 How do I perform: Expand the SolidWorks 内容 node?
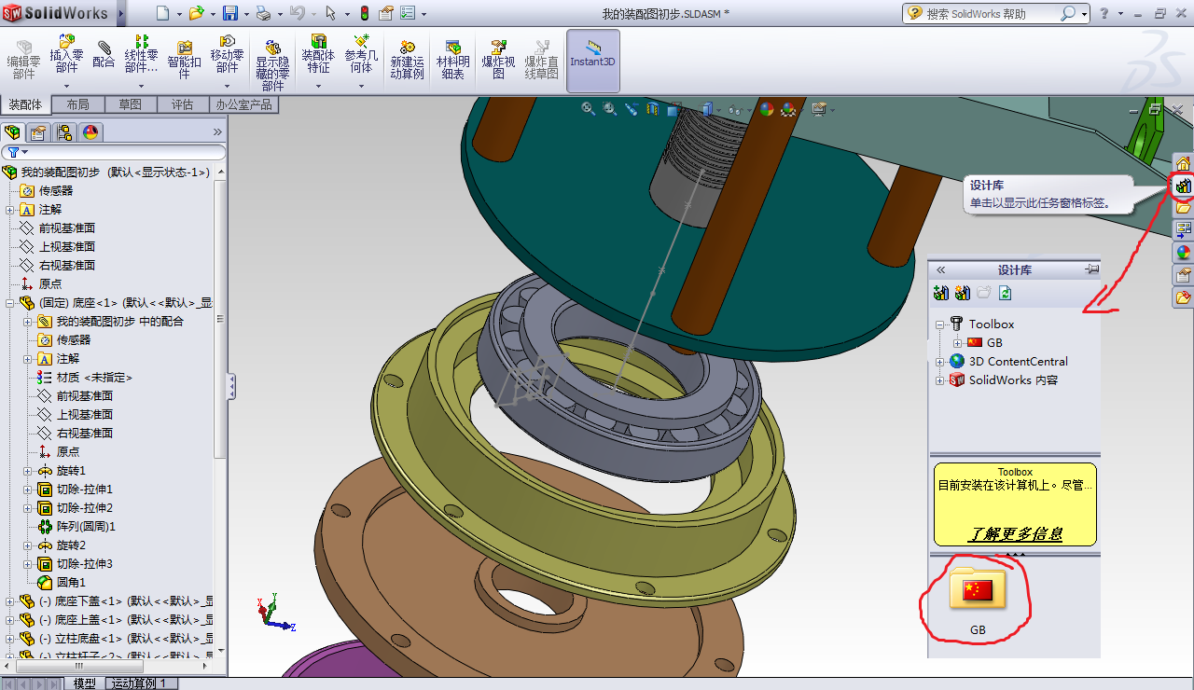(940, 380)
